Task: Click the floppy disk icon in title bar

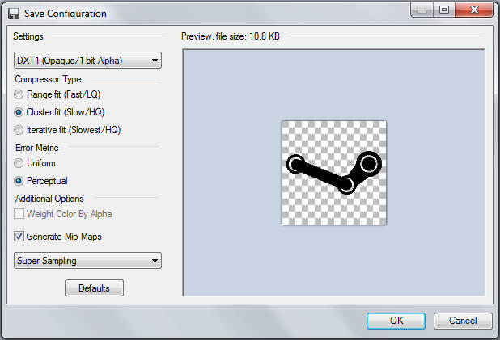Action: pyautogui.click(x=14, y=14)
